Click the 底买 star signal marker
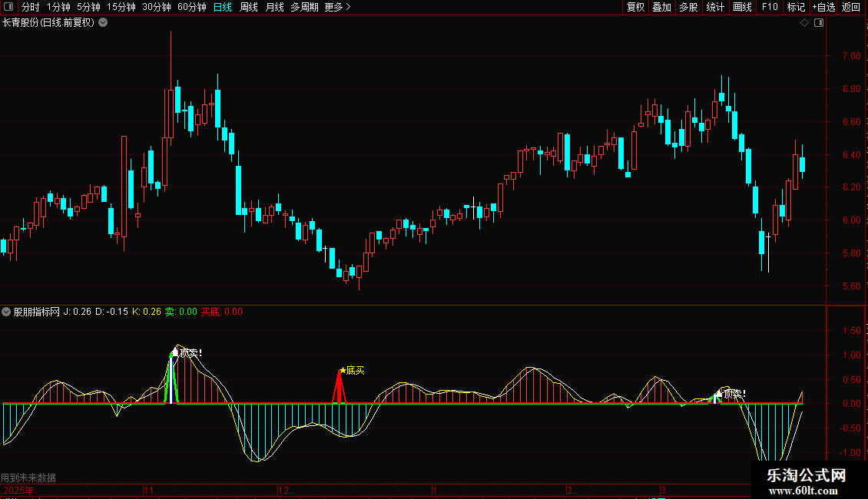 [352, 371]
